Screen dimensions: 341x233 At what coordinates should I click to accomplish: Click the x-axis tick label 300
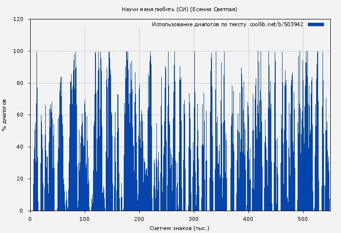pos(194,219)
